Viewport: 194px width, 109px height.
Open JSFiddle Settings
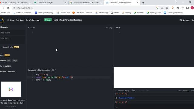(x=185, y=20)
